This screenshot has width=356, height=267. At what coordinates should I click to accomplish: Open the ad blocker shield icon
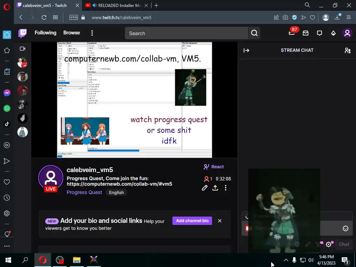(294, 17)
